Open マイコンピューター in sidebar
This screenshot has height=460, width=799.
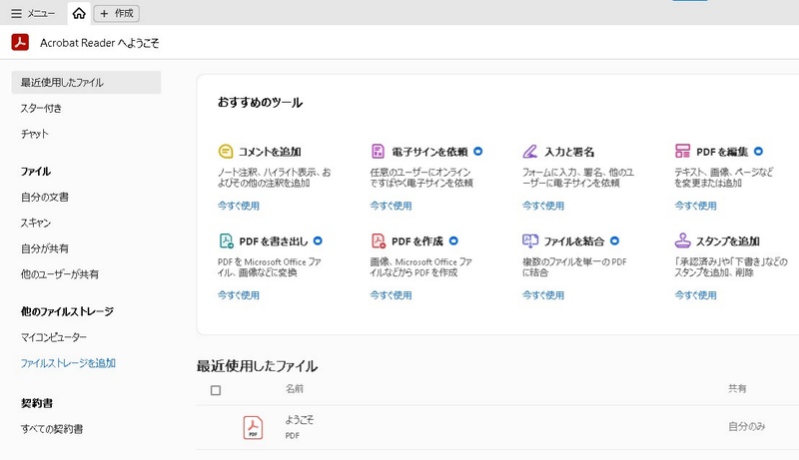click(x=54, y=337)
